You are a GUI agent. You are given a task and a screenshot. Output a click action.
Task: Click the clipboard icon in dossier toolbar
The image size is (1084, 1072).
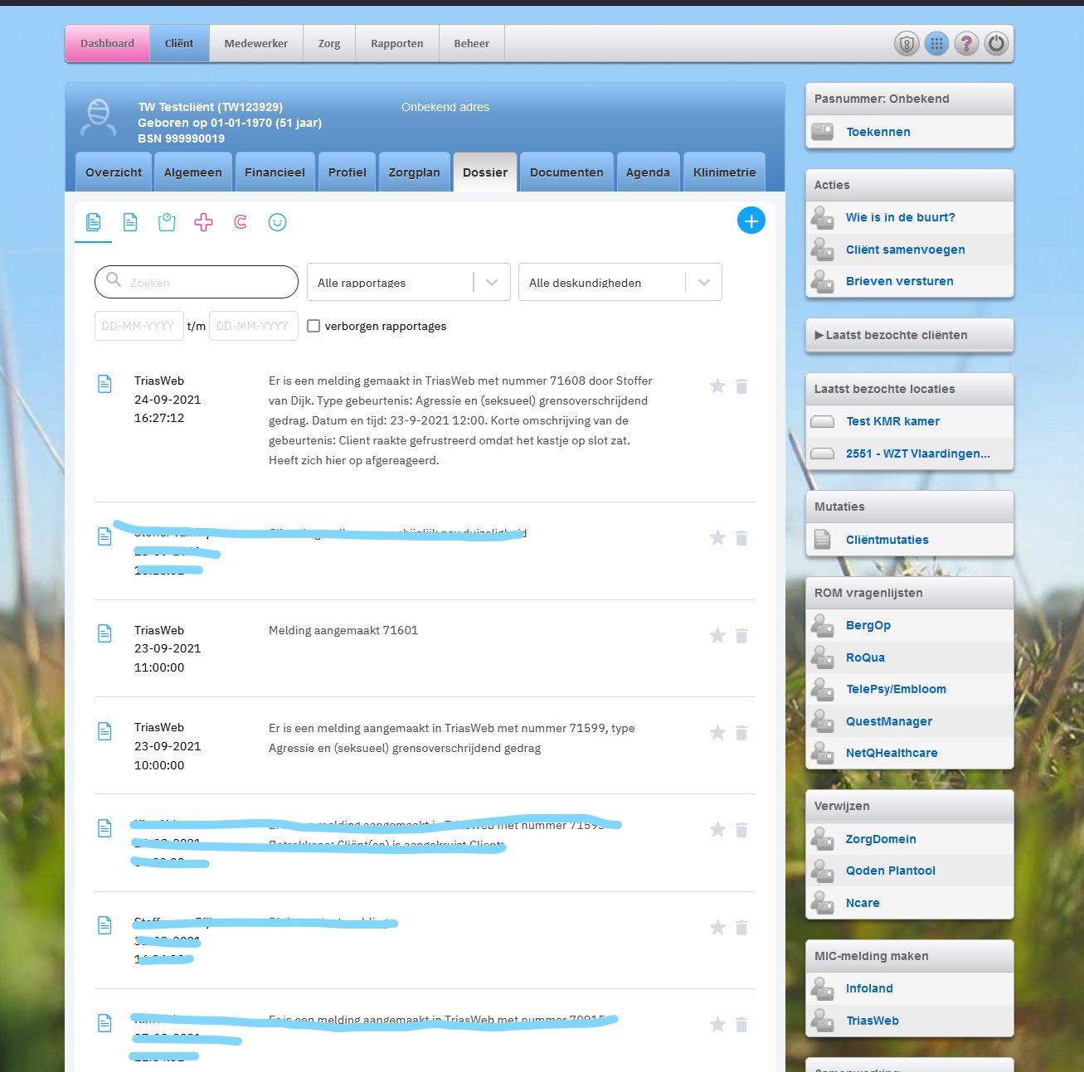click(167, 222)
